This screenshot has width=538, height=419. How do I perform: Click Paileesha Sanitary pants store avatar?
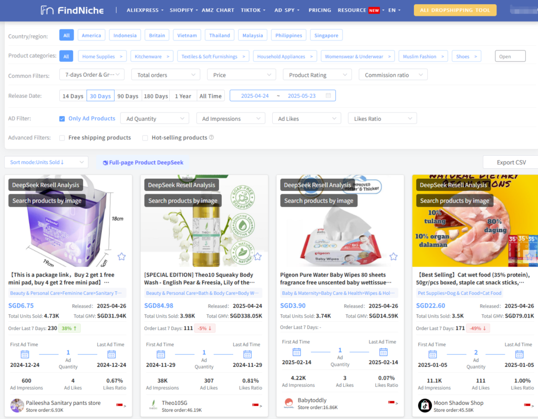[x=17, y=406]
